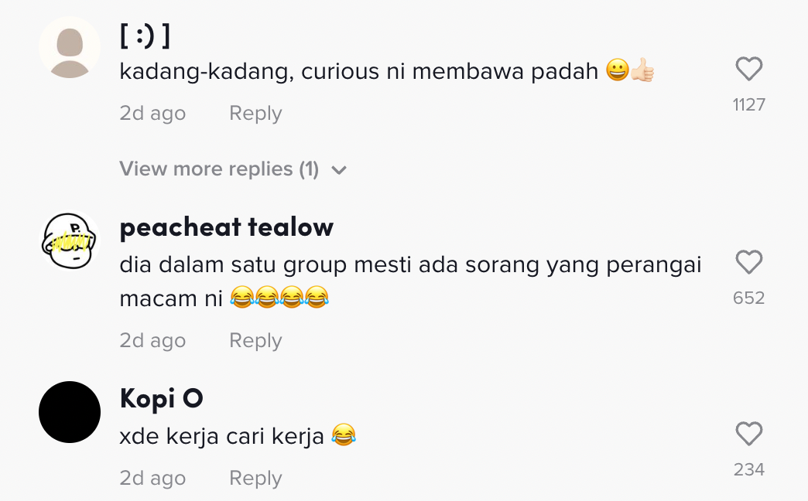Open peacheat tealow's profile picture
This screenshot has width=808, height=501.
click(70, 241)
